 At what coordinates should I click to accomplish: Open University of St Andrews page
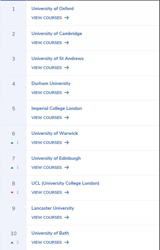pyautogui.click(x=57, y=58)
